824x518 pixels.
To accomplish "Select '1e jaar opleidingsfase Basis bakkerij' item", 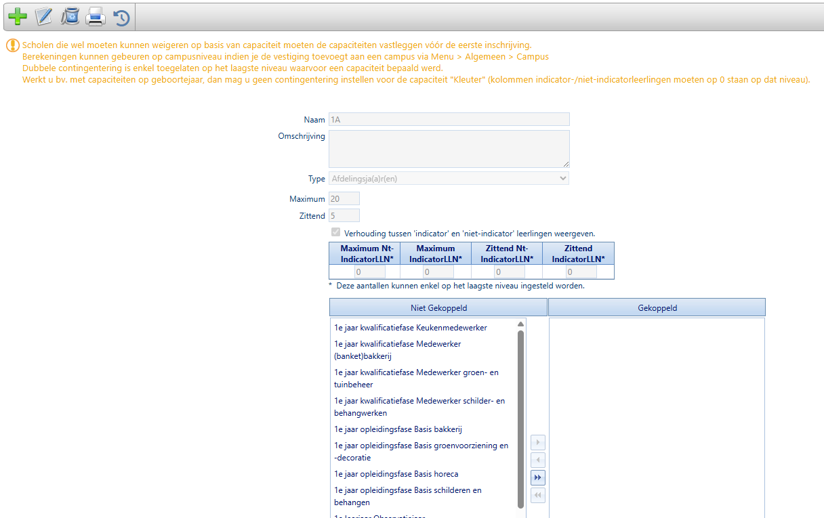I will 398,429.
